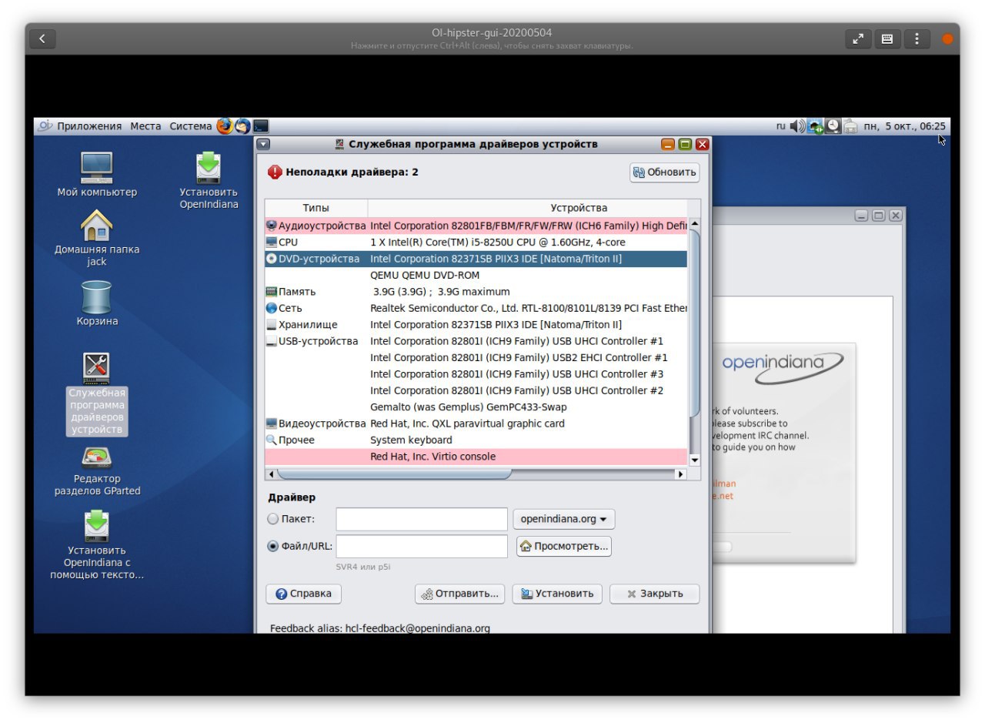Screen dimensions: 985x723
Task: Click the horizontal scrollbar right arrow
Action: coord(680,474)
